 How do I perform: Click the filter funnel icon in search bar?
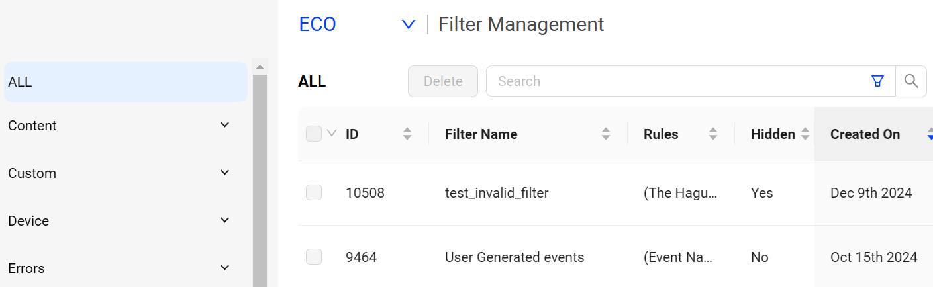click(x=877, y=81)
